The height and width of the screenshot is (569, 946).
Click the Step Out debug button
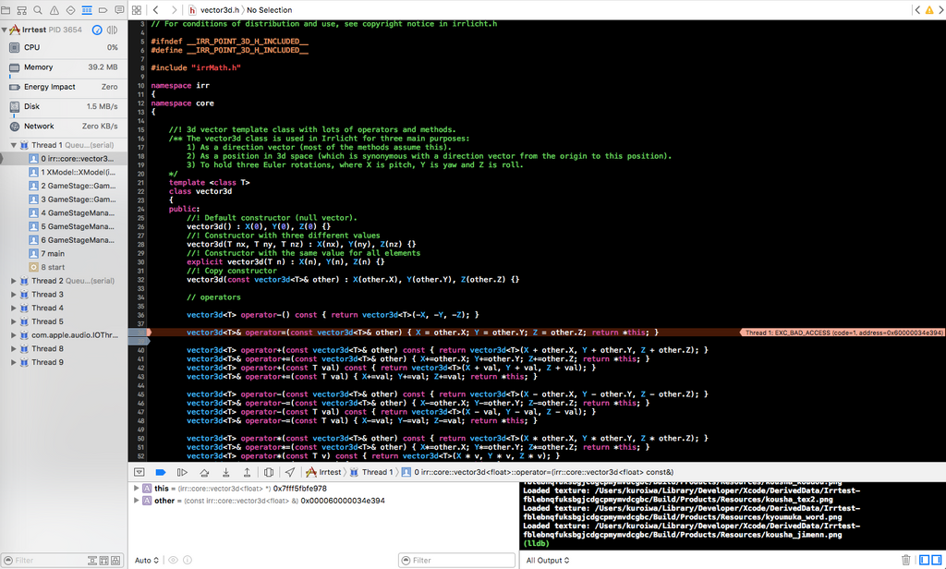click(246, 472)
